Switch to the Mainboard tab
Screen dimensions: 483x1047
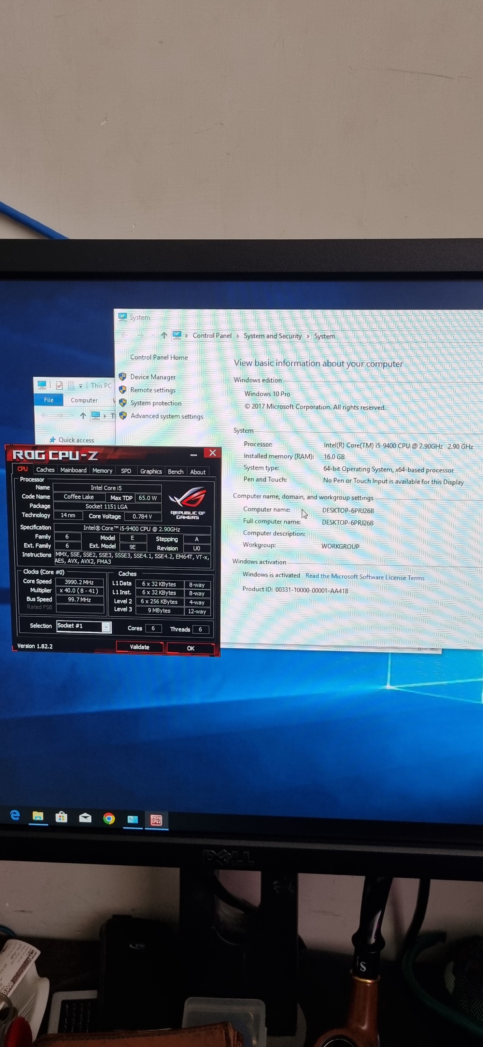click(x=74, y=470)
